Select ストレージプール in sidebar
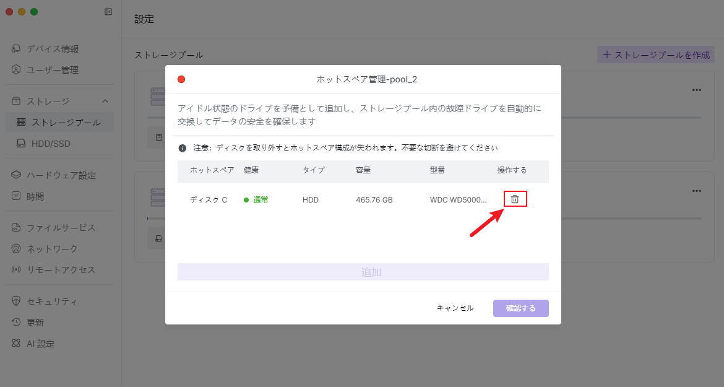This screenshot has width=724, height=387. point(66,122)
